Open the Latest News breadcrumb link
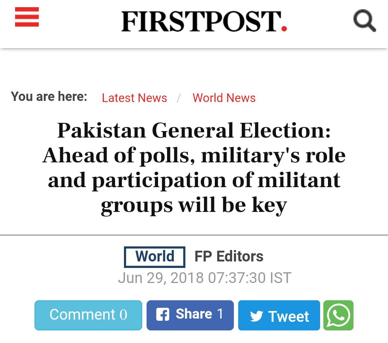Screen dimensions: 388x343 pyautogui.click(x=134, y=98)
